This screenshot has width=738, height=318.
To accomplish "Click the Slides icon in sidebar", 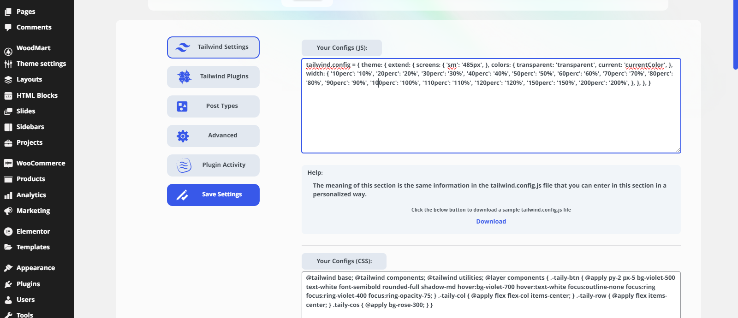I will point(8,111).
